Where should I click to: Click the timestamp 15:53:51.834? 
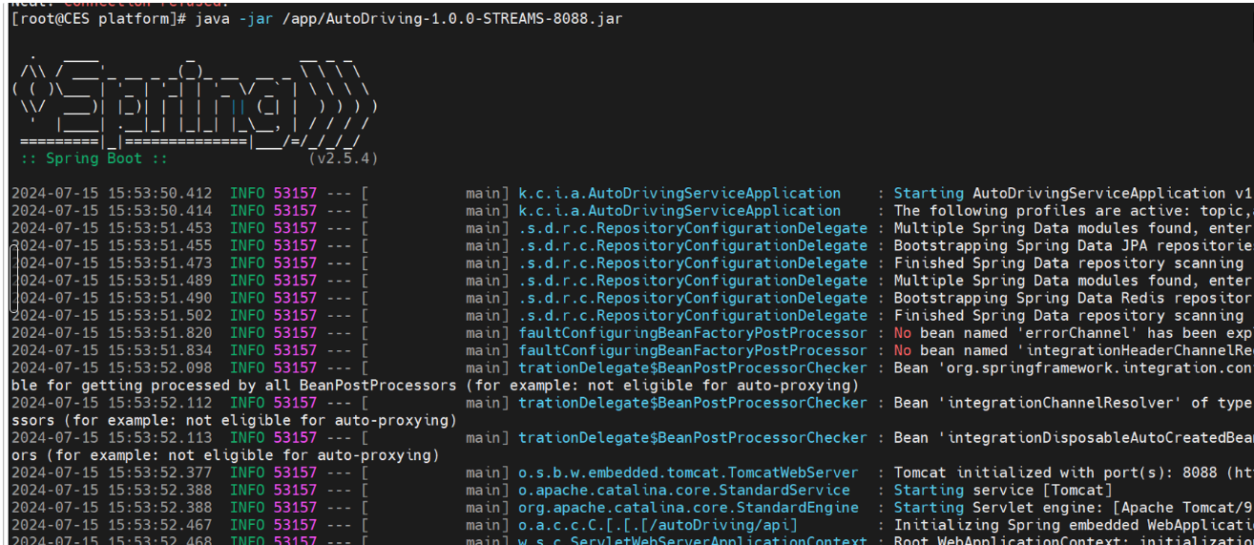click(160, 350)
